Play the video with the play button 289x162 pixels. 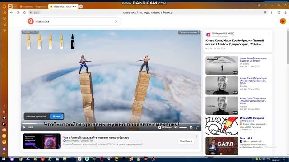click(24, 127)
